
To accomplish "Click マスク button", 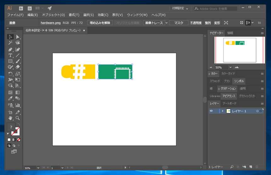I will 179,23.
